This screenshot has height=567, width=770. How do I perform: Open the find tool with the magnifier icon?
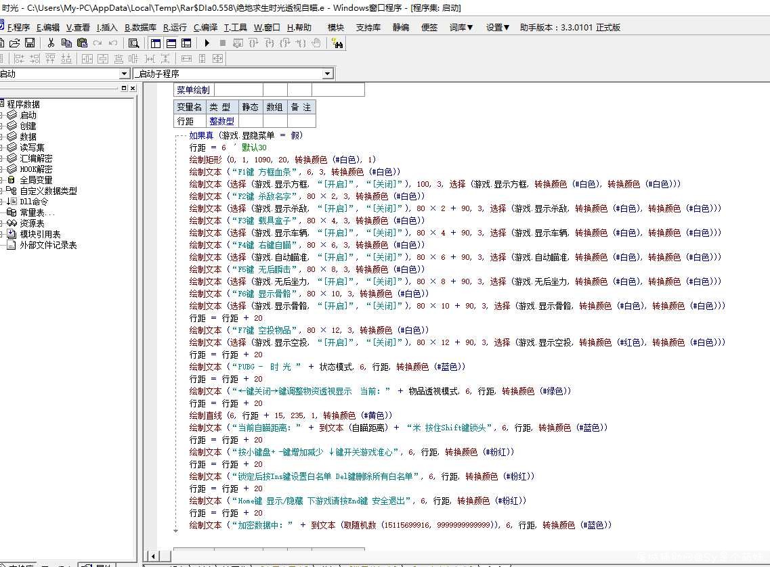[x=133, y=43]
